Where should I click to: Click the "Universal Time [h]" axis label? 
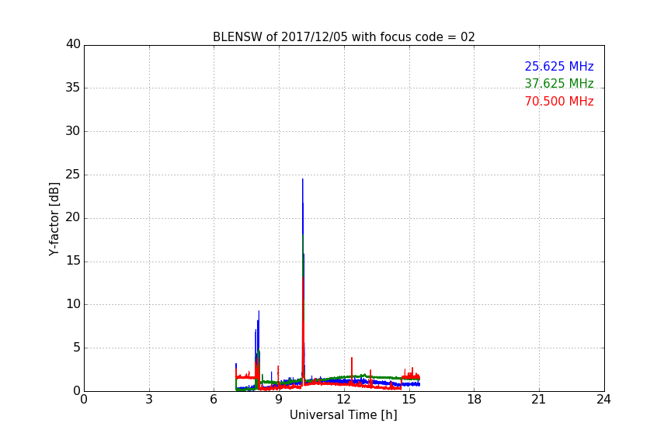pos(343,415)
